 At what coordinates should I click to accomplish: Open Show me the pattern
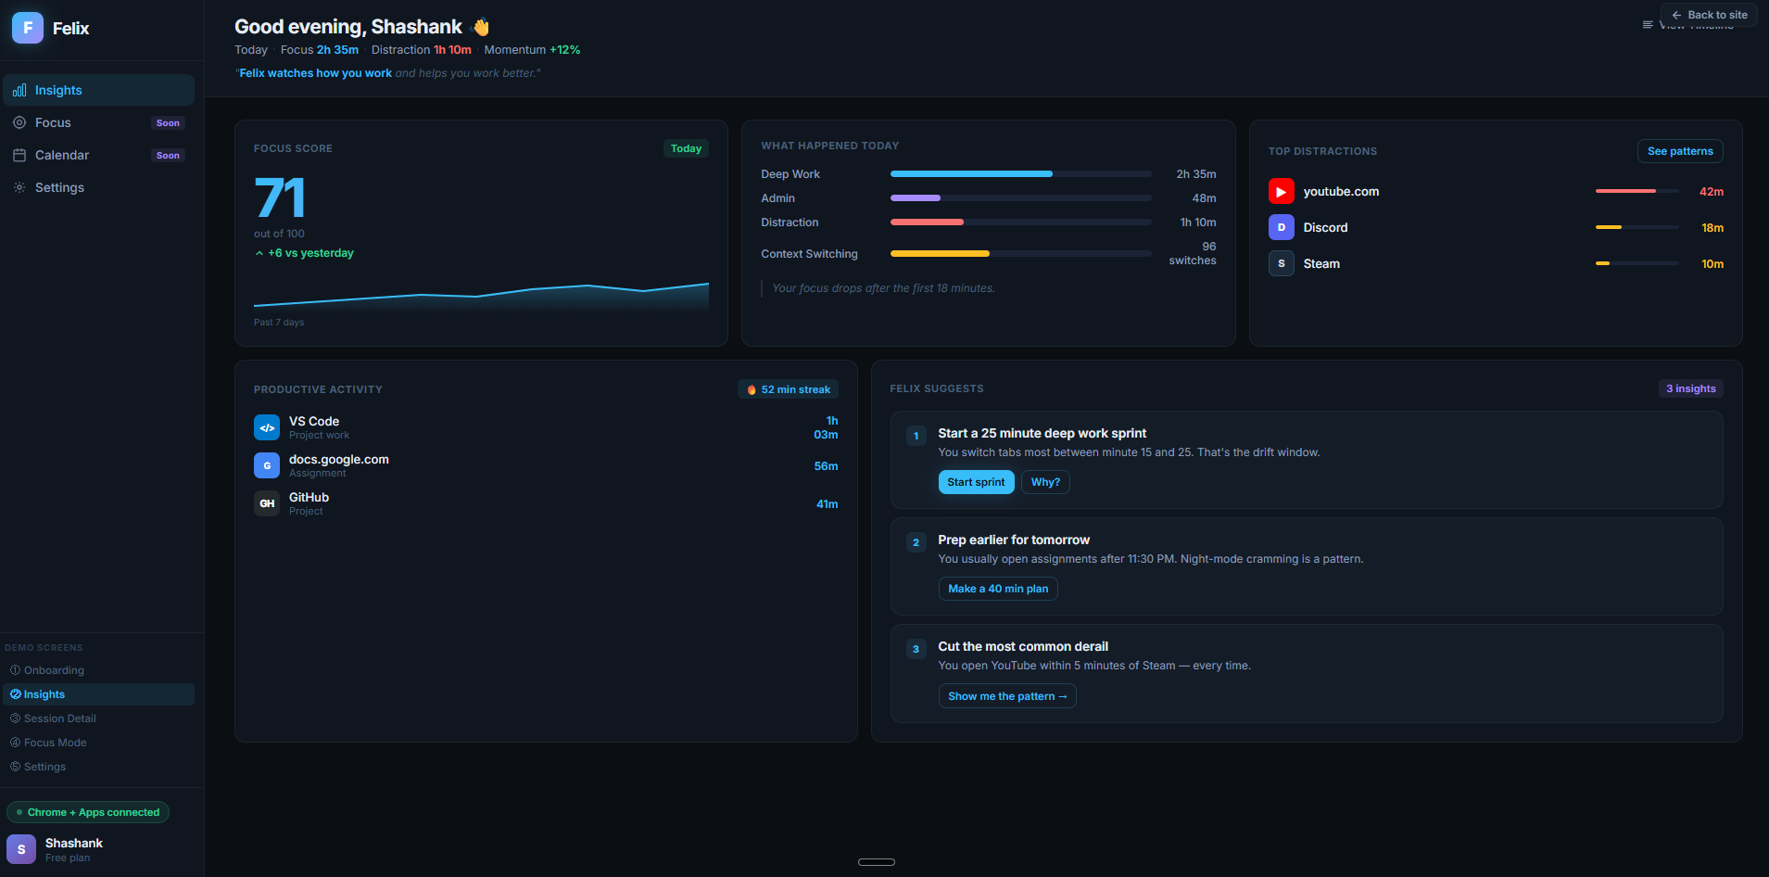[1007, 695]
